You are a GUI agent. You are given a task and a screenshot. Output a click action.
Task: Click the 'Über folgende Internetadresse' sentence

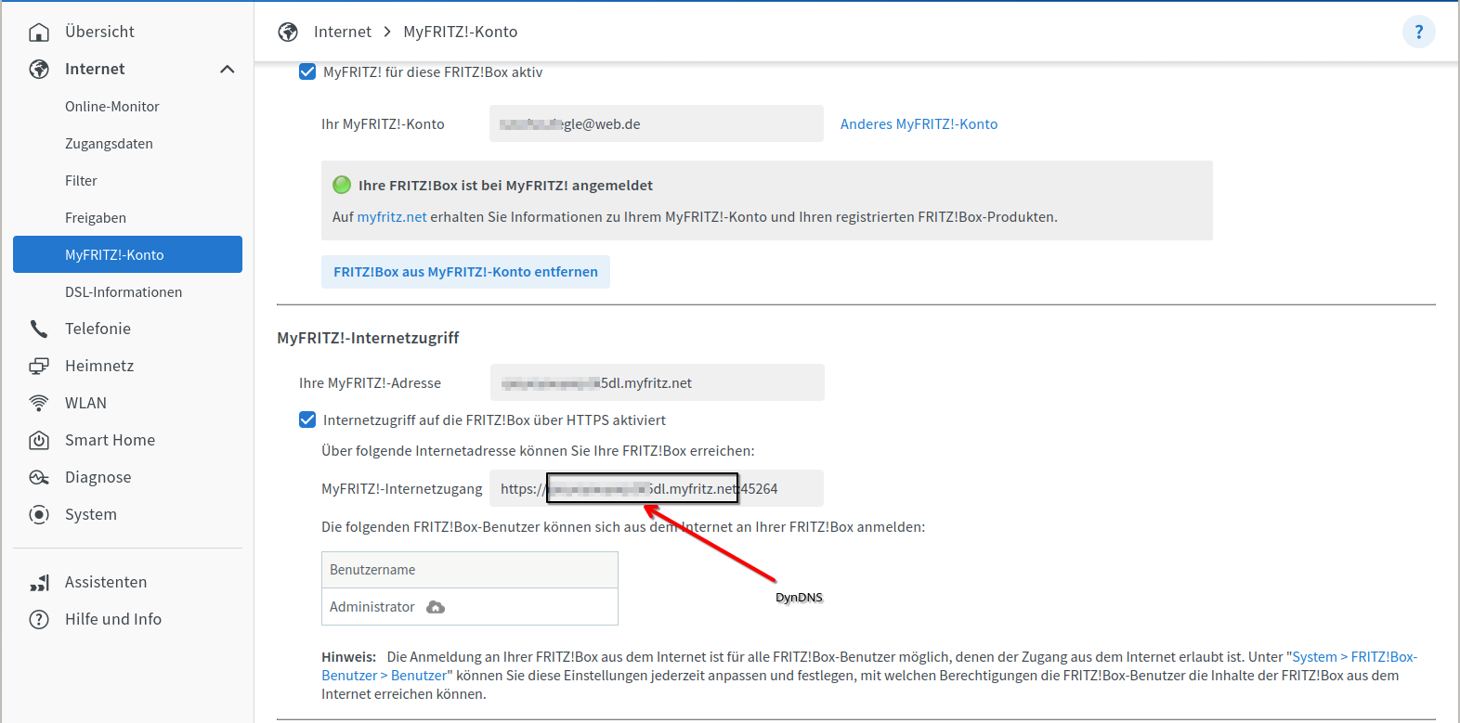click(x=538, y=450)
